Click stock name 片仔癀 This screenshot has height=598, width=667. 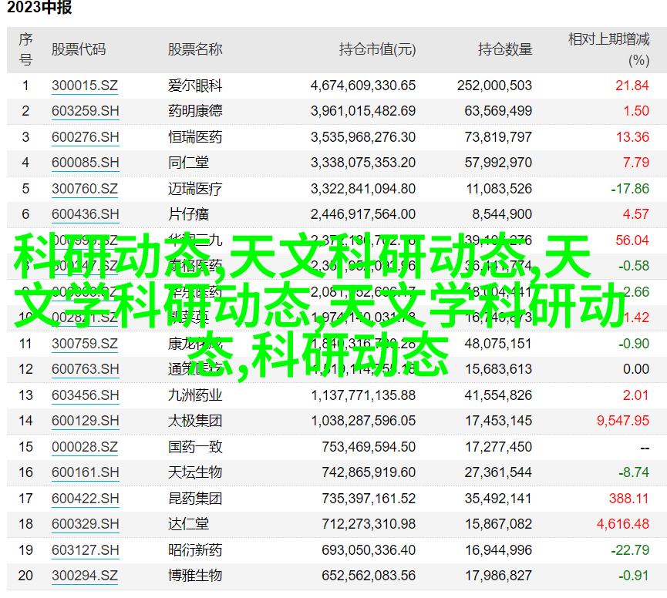point(188,213)
